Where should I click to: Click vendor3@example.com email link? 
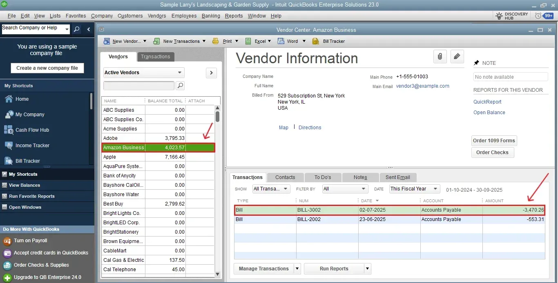(423, 86)
